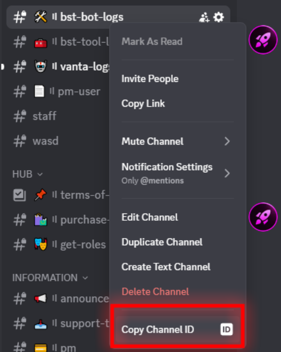Click the ID badge icon in menu
Image resolution: width=281 pixels, height=352 pixels.
(227, 329)
